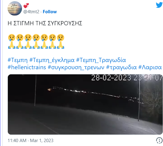The height and width of the screenshot is (146, 163).
Task: Play the embedded collision video
Action: tap(85, 104)
